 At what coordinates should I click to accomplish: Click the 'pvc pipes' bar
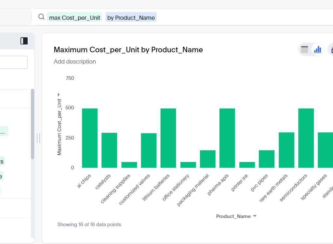pyautogui.click(x=266, y=159)
